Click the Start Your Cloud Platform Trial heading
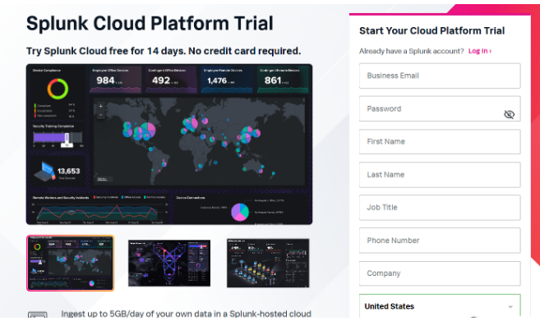This screenshot has width=540, height=335. pyautogui.click(x=432, y=31)
